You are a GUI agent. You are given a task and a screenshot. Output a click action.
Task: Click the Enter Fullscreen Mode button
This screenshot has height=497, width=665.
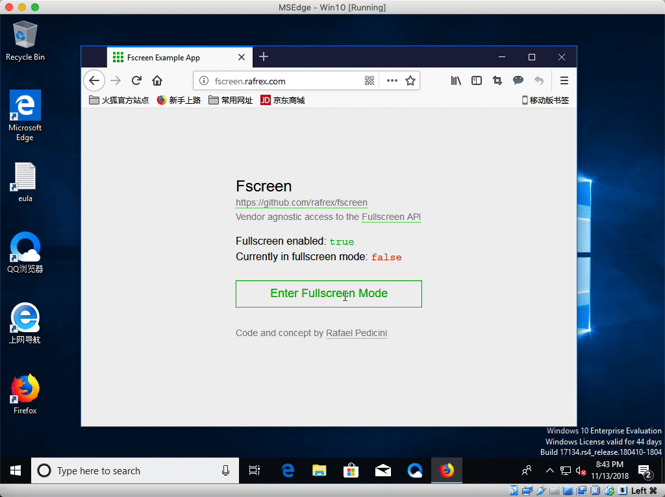click(x=329, y=293)
